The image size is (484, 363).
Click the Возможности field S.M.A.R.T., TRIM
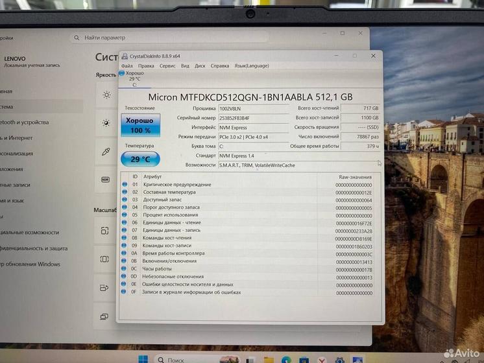(x=299, y=165)
